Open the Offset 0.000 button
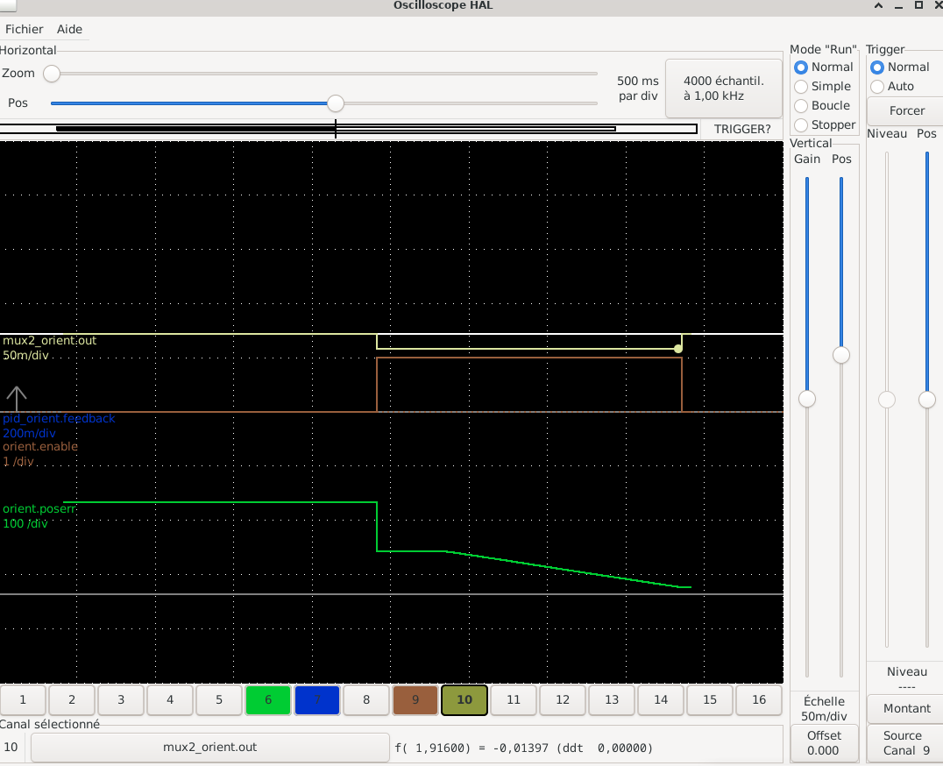 pyautogui.click(x=824, y=743)
